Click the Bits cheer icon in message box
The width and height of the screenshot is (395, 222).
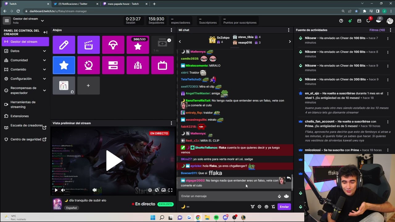coord(279,196)
